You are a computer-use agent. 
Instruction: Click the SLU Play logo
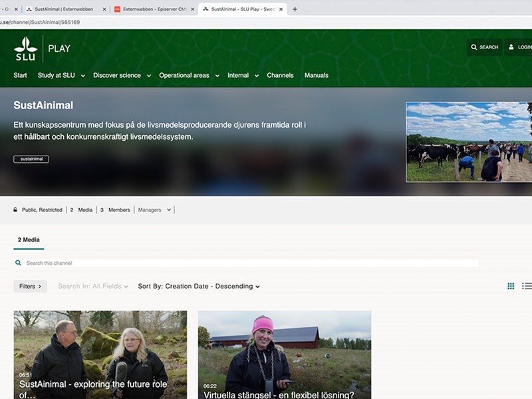coord(42,49)
